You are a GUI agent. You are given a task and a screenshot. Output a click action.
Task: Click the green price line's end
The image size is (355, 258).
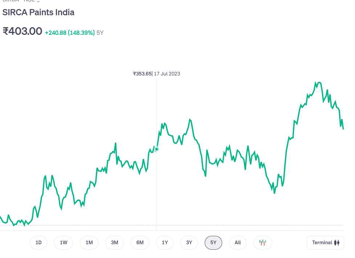click(343, 128)
